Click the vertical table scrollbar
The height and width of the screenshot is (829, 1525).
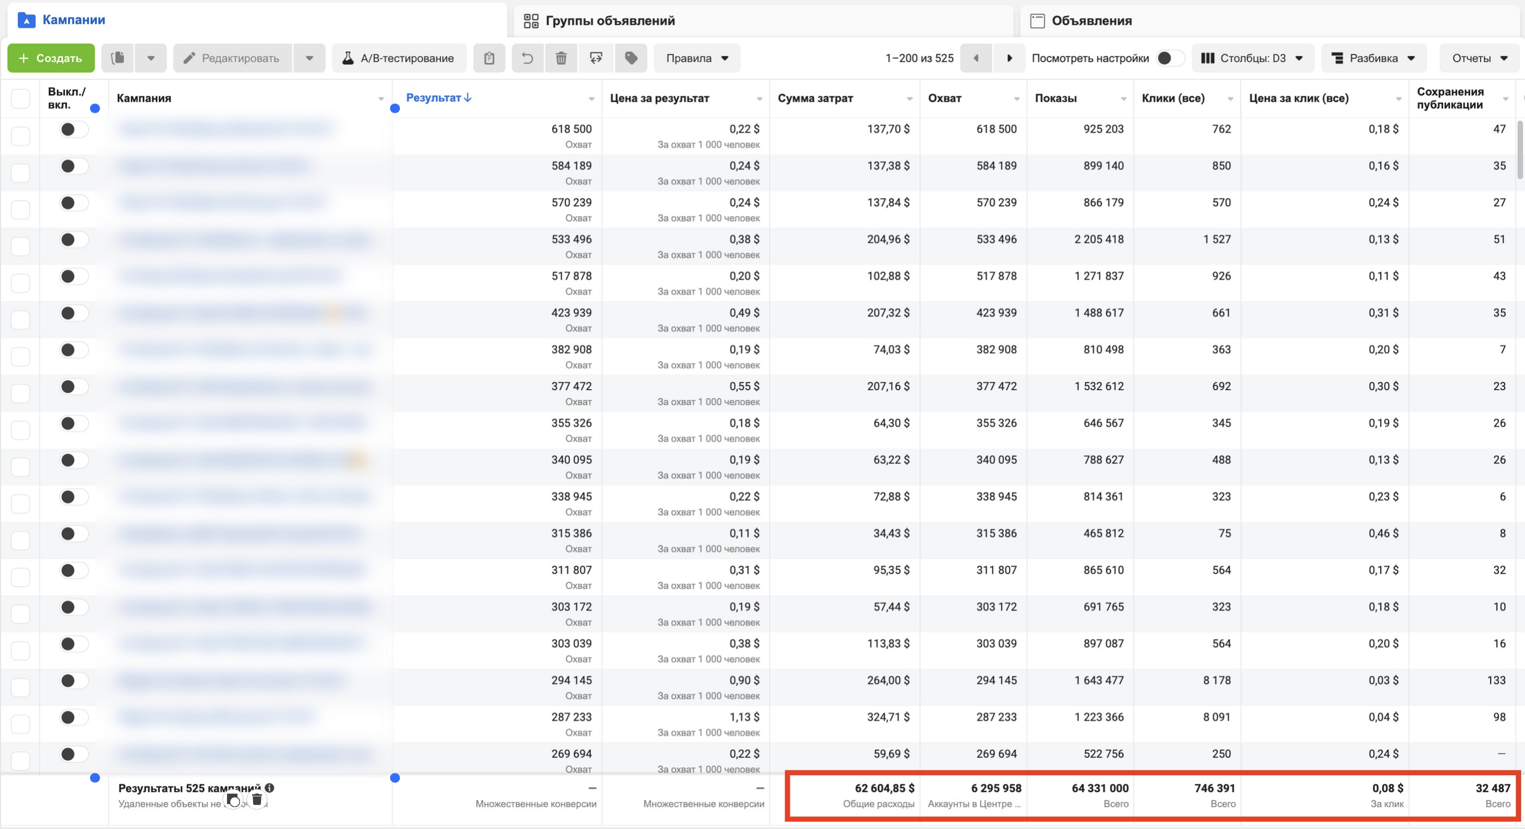point(1520,150)
